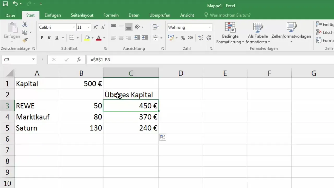Cut selection with the scissors icon
Image resolution: width=334 pixels, height=188 pixels.
pos(25,24)
